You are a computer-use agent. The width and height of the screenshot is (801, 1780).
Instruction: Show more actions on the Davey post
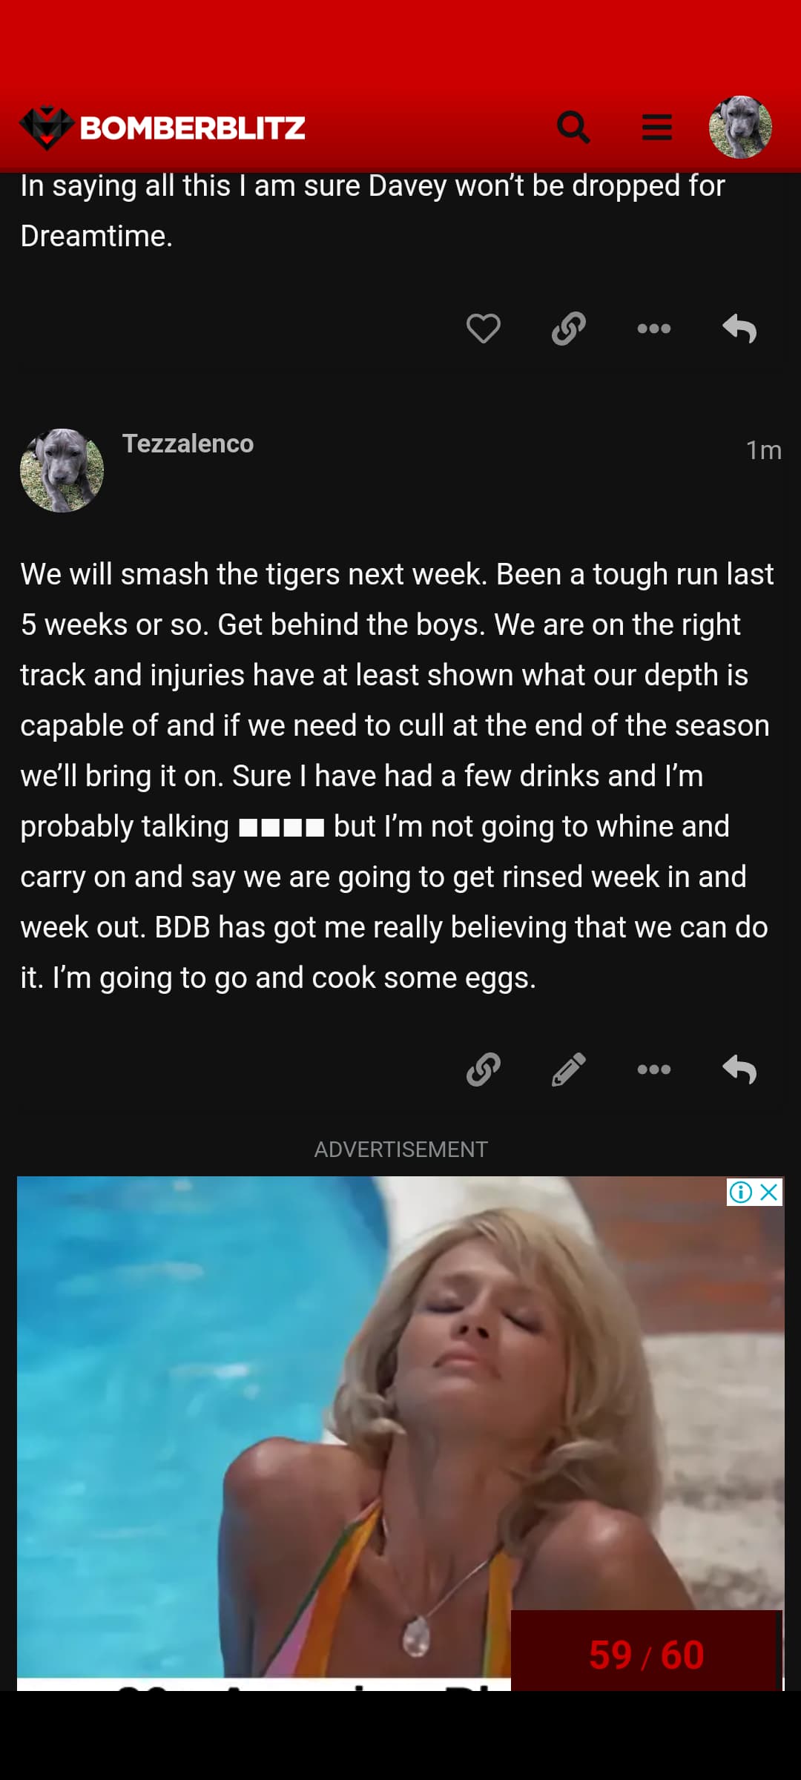point(654,329)
